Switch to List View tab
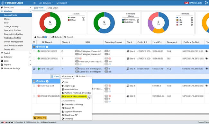209x124 pixels. click(x=39, y=8)
